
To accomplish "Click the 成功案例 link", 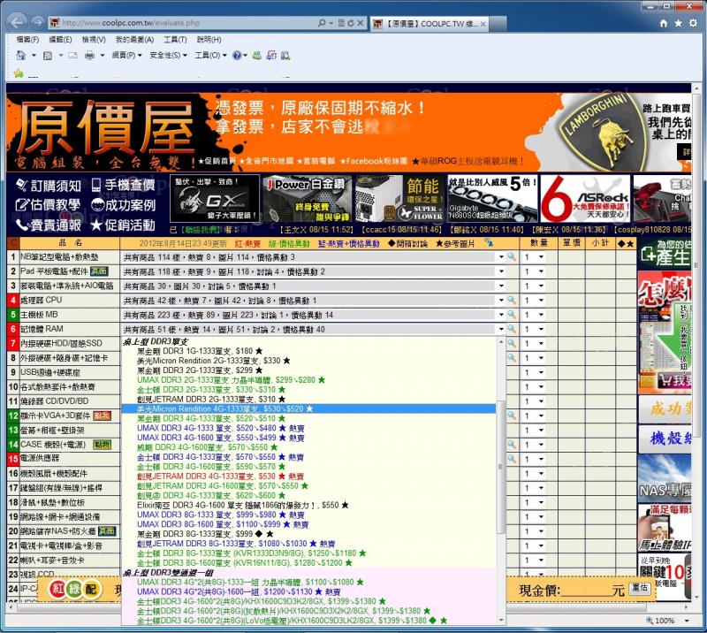I will coord(123,205).
